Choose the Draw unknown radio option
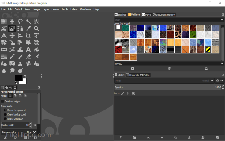The image size is (225, 141). [x=5, y=119]
